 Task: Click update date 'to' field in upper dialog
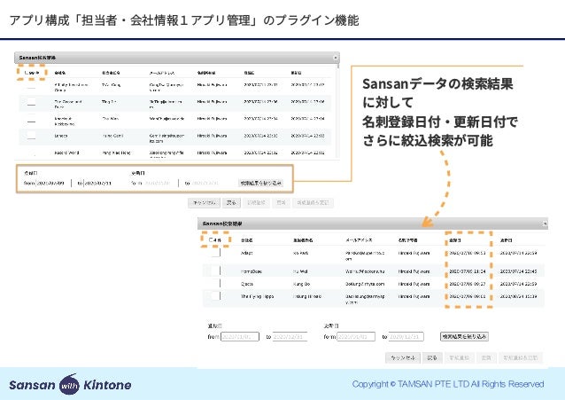click(208, 183)
